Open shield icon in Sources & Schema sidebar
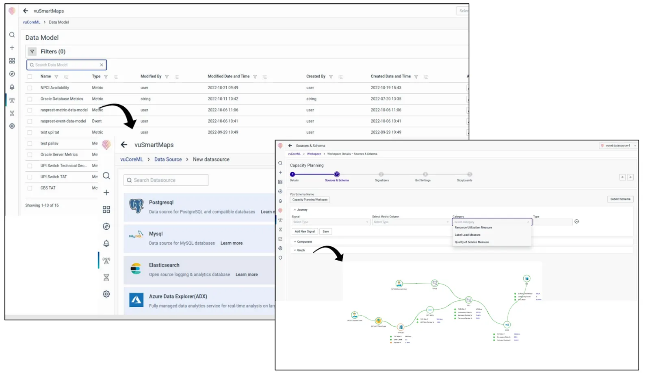Image resolution: width=650 pixels, height=377 pixels. 280,258
